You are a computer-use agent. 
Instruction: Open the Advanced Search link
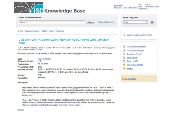tap(105, 22)
